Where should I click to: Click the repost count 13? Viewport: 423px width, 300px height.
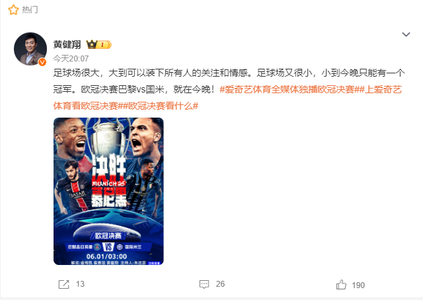tap(80, 284)
